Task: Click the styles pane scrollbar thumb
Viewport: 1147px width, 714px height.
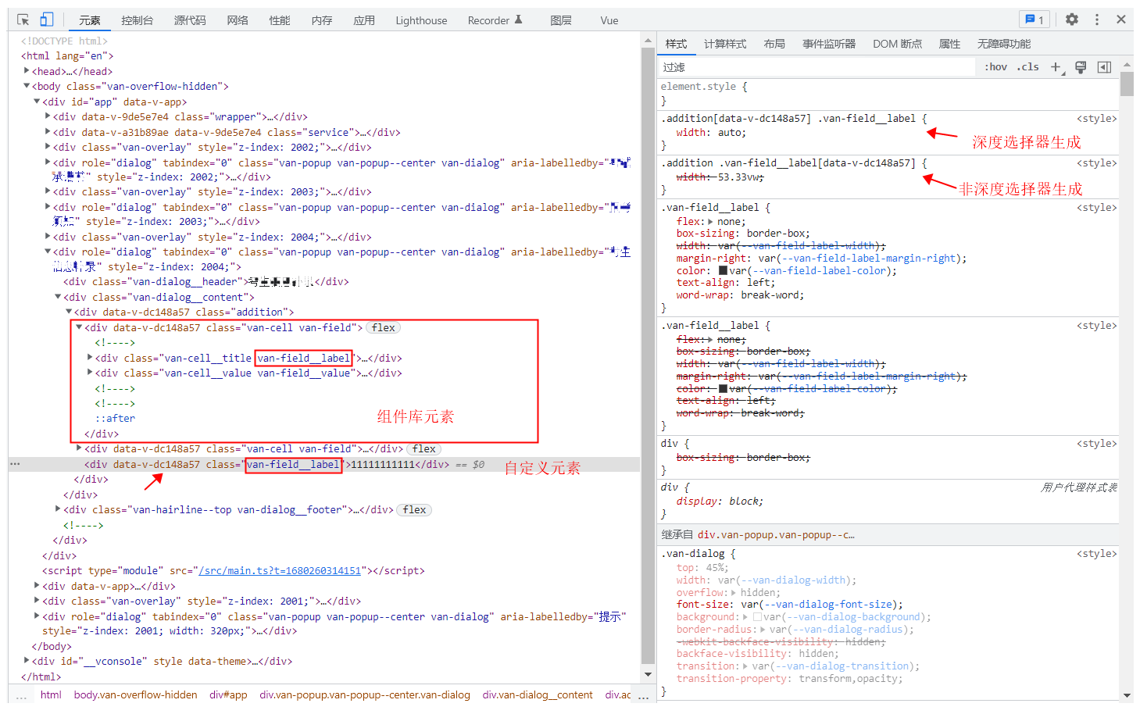Action: [1127, 84]
